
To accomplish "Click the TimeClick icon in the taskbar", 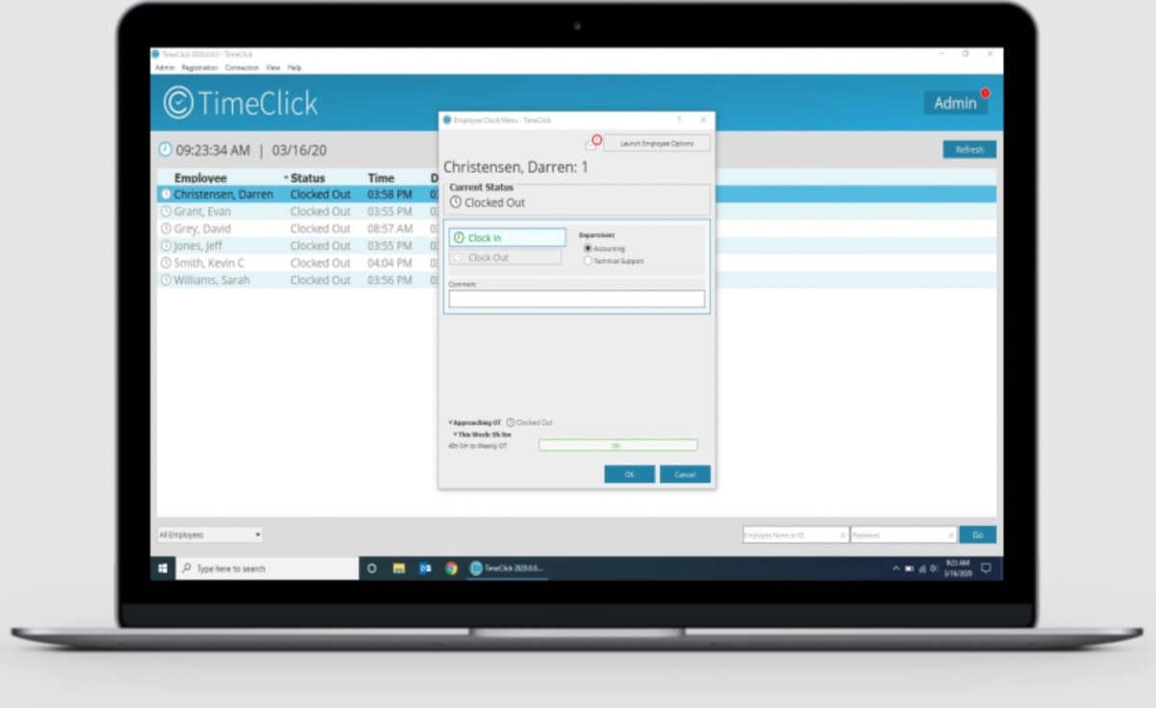I will pyautogui.click(x=474, y=567).
